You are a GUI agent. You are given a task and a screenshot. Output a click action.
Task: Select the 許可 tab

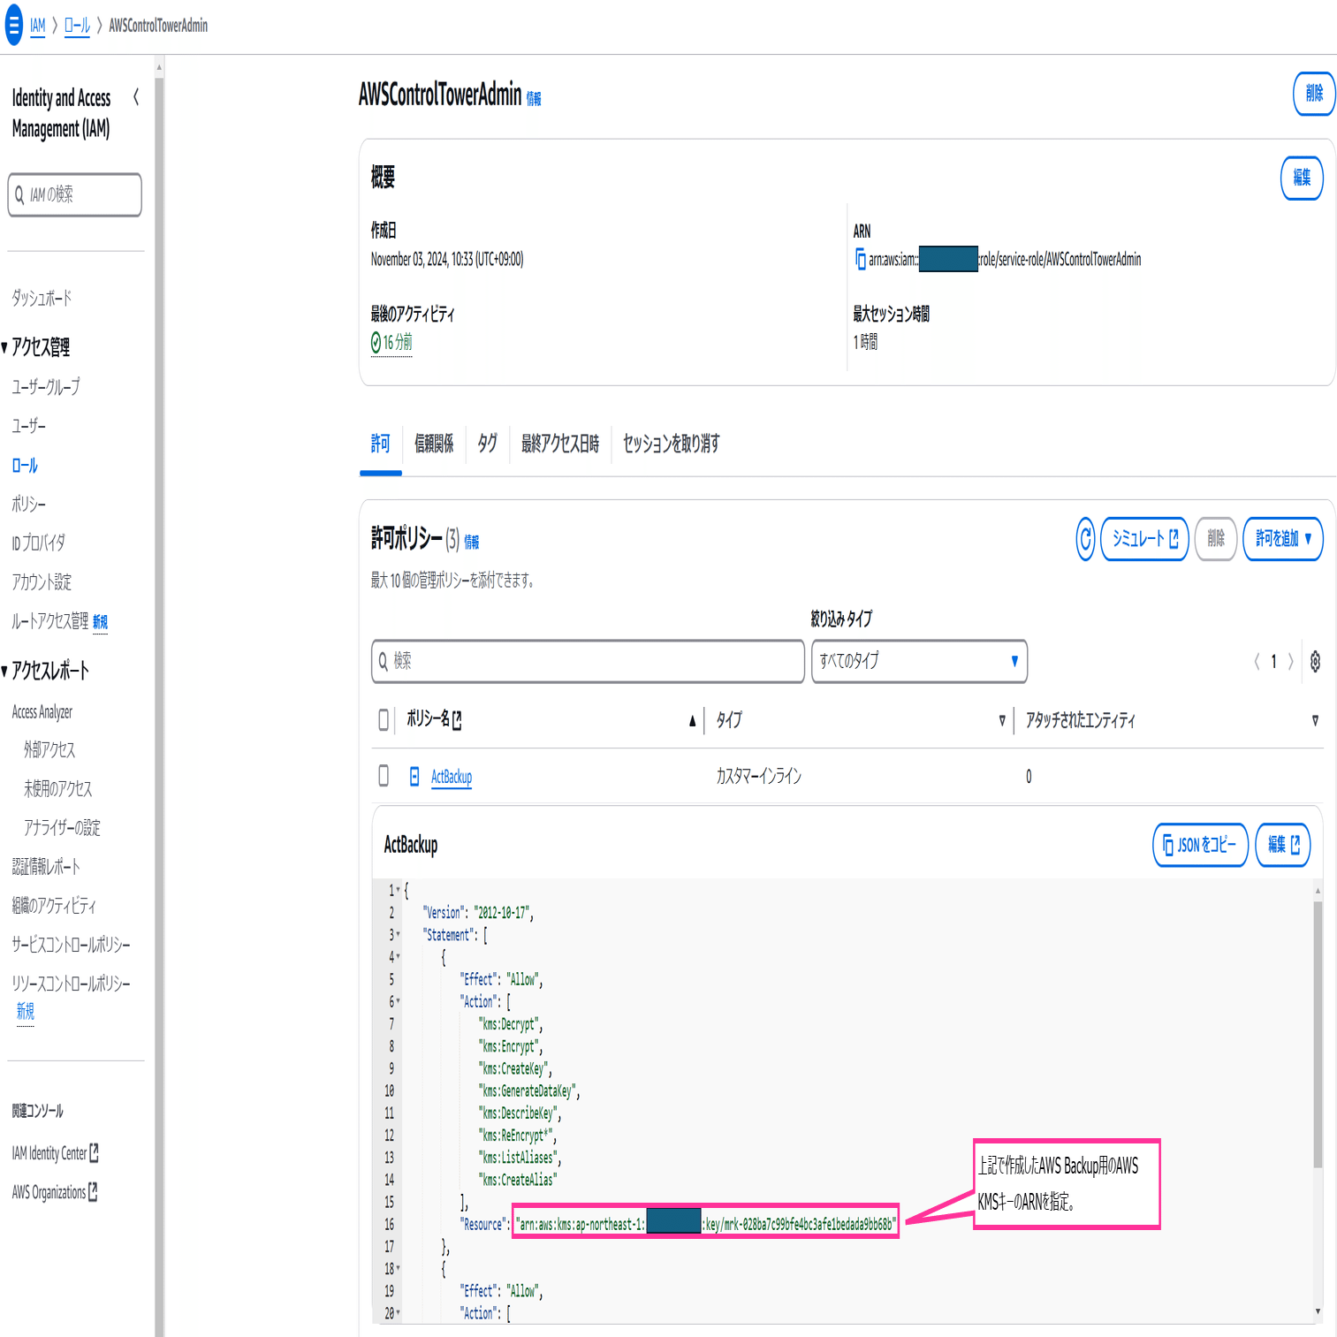[381, 444]
